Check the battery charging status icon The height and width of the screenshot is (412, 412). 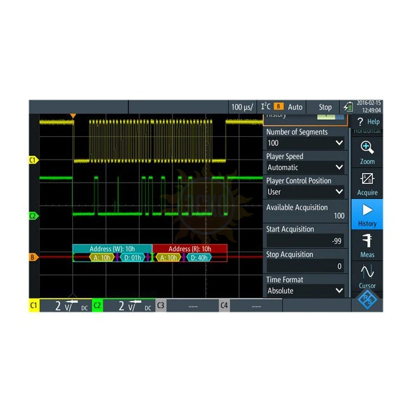(x=349, y=107)
